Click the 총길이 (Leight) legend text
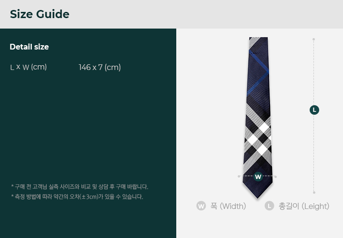343x238 pixels. point(304,206)
